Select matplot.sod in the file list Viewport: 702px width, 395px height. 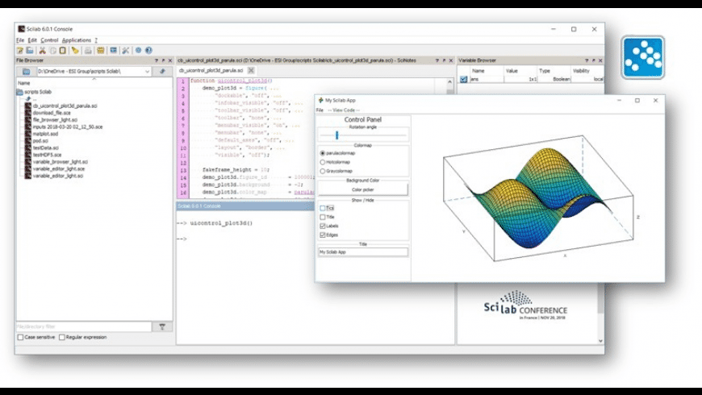(x=45, y=134)
